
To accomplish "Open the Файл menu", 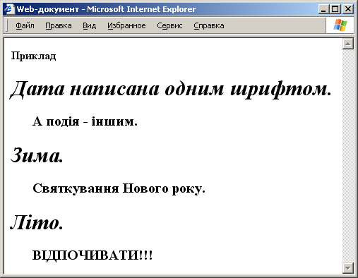I will 25,25.
